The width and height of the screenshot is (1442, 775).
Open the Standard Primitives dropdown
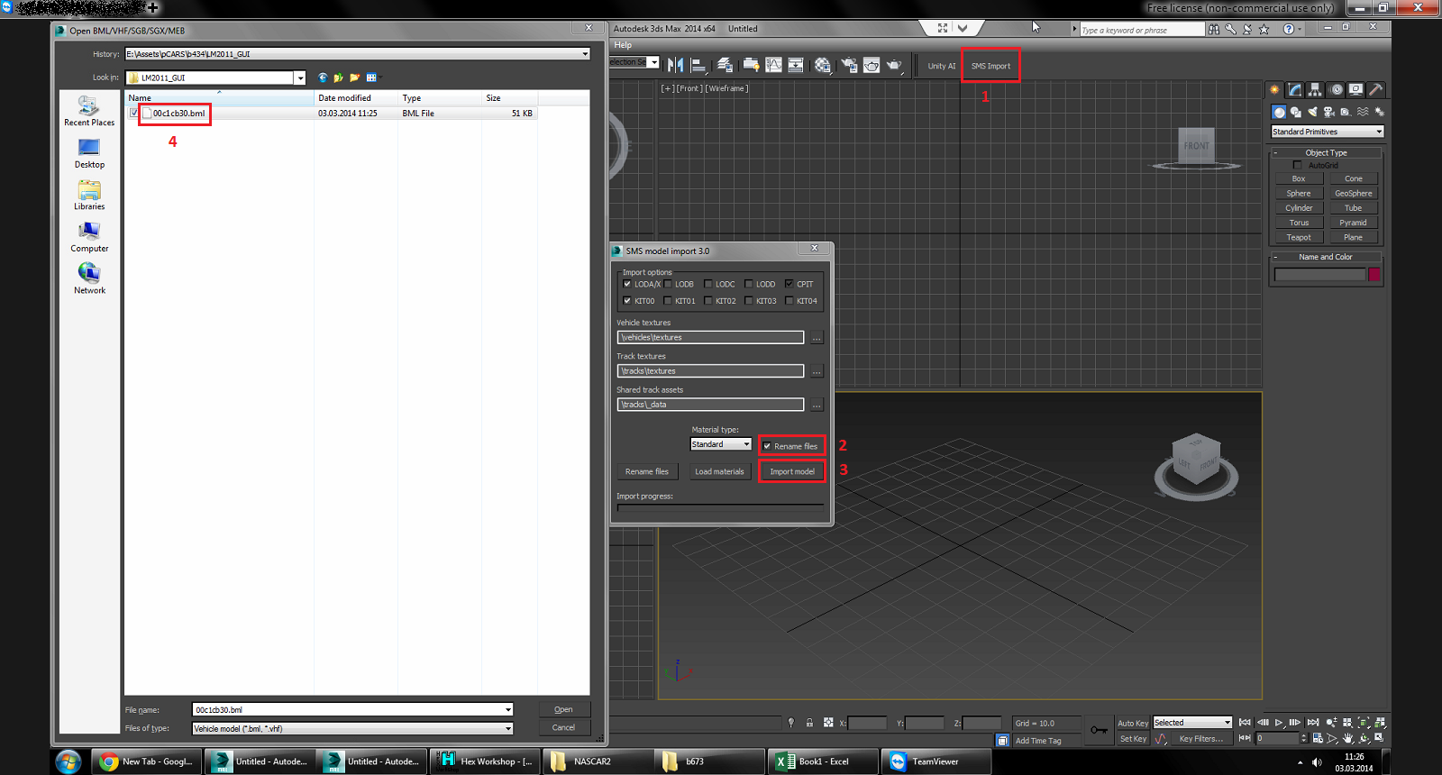click(1327, 132)
